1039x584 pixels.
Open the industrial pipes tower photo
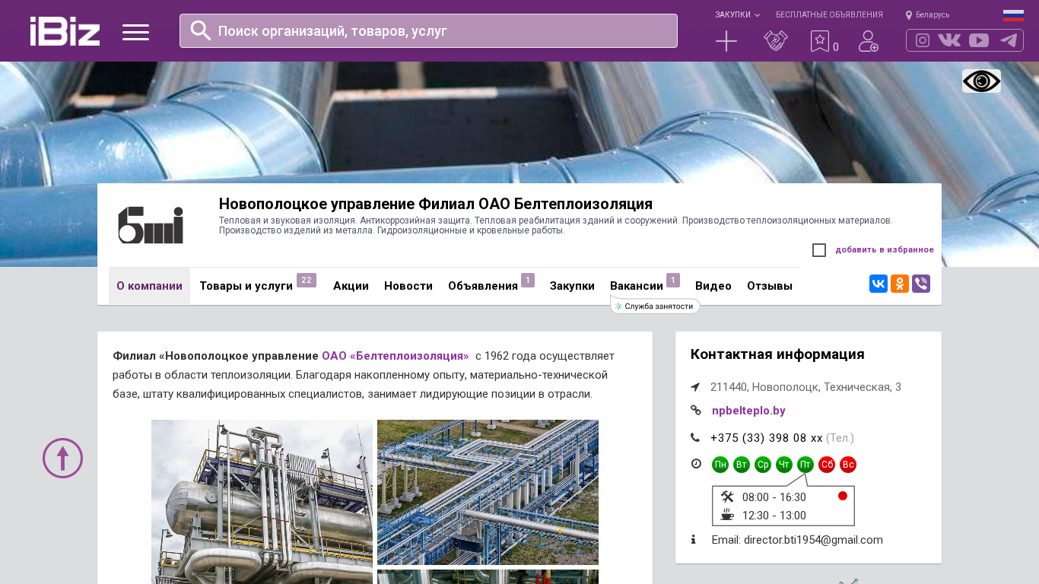coord(262,502)
